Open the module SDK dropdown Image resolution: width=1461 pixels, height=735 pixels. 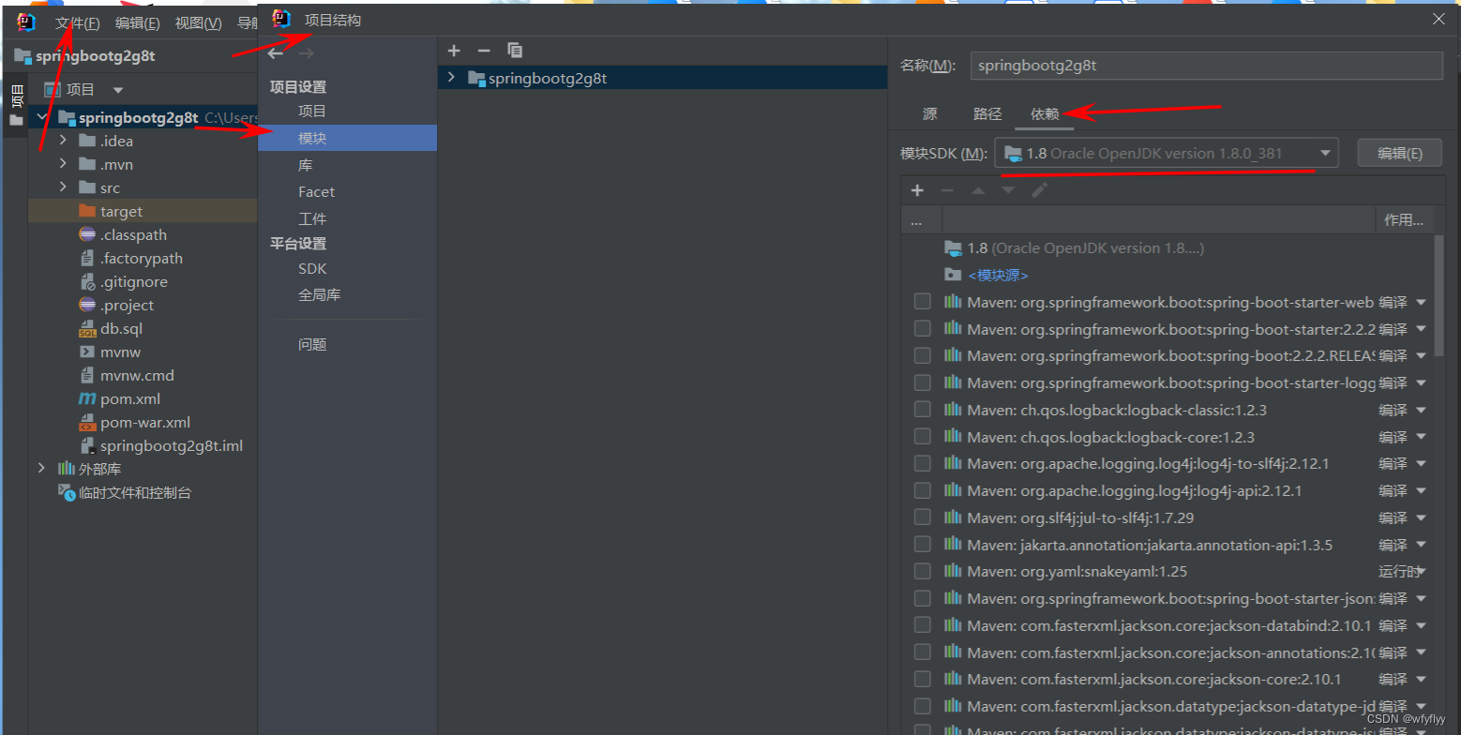[1167, 154]
